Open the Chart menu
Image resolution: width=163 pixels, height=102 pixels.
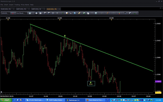tap(6, 5)
